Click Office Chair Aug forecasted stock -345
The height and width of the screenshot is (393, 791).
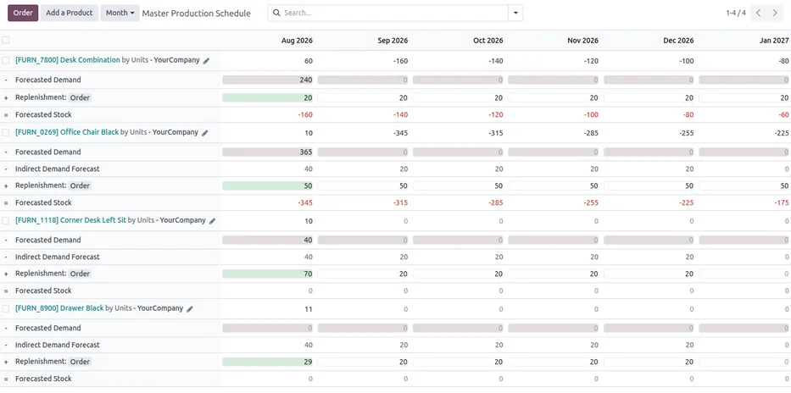pos(305,202)
